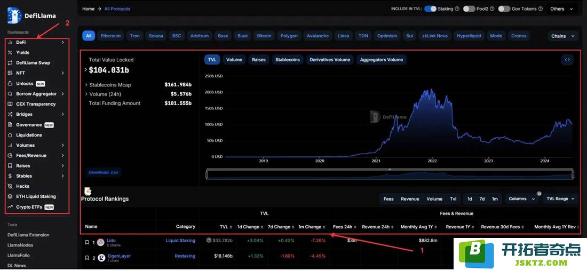Viewport: 587px width, 270px height.
Task: Click the Liquidations droplet icon
Action: click(10, 135)
